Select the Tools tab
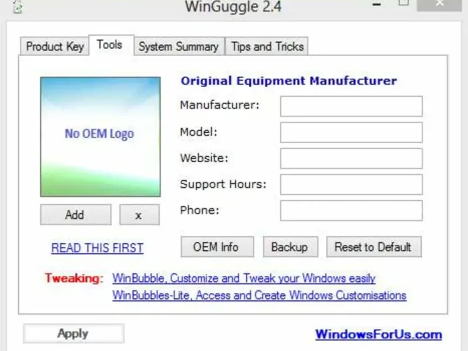The image size is (468, 351). (111, 45)
